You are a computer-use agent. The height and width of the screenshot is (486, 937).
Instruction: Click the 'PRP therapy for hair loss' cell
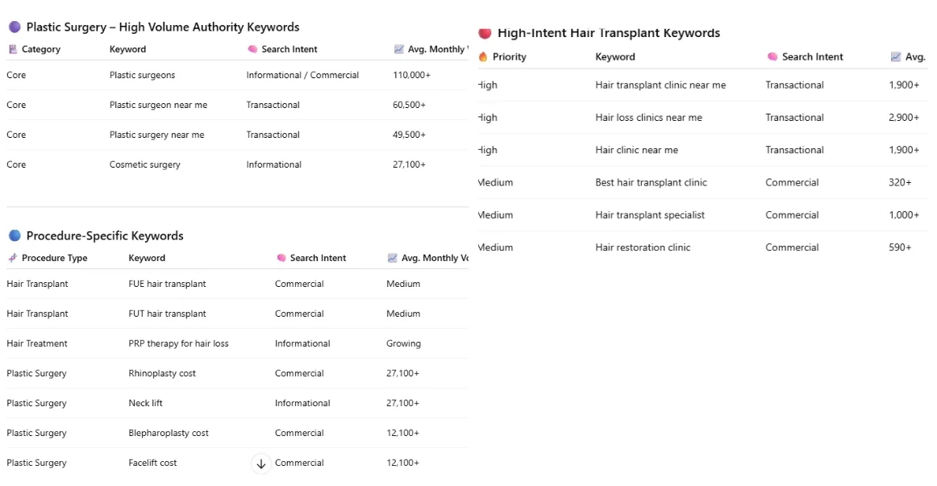tap(178, 344)
